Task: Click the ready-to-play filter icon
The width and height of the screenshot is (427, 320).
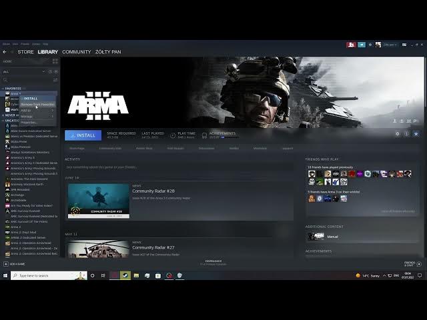Action: 56,71
